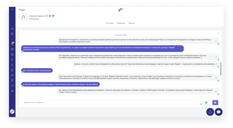Click the chat vertical scrollbar handle
The height and width of the screenshot is (128, 233).
pos(221,69)
